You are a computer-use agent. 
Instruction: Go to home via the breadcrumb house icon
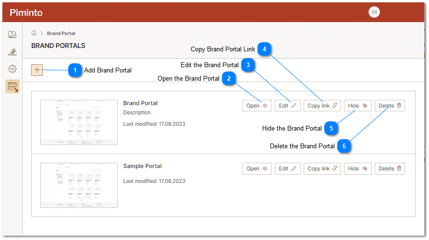(x=34, y=33)
